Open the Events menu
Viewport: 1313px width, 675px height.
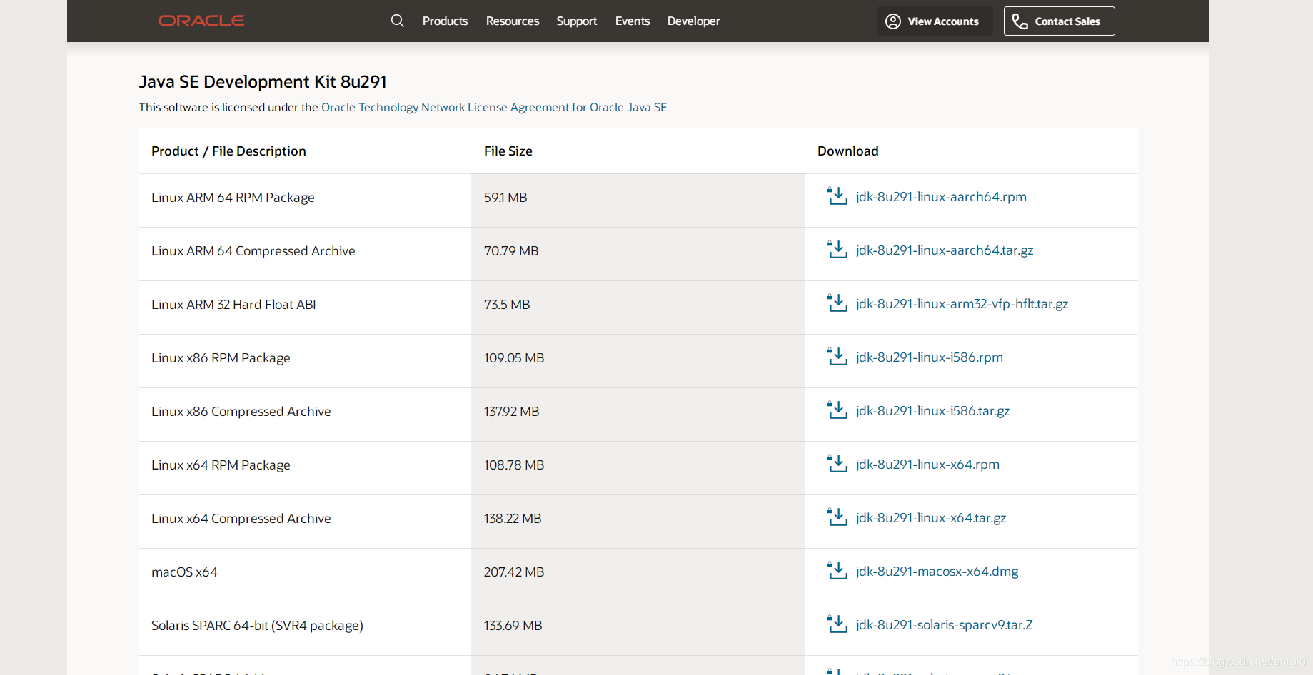(633, 21)
